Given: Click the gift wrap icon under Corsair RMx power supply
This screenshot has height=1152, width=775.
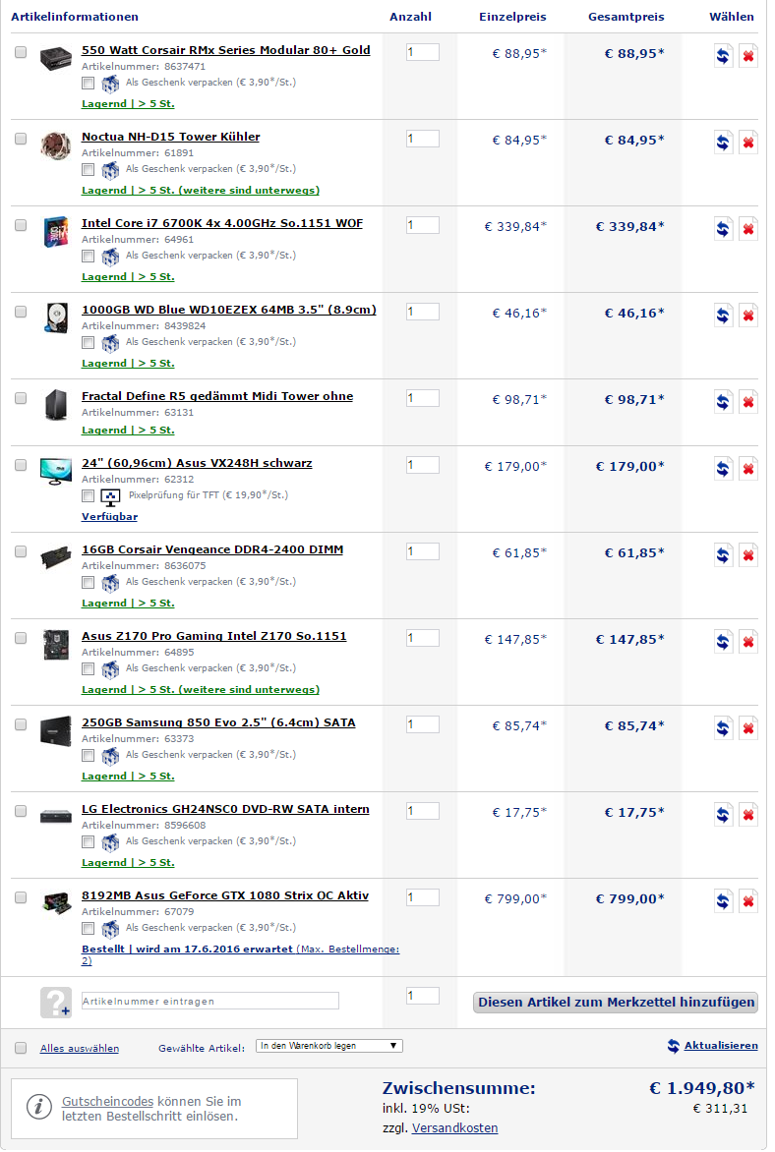Looking at the screenshot, I should 110,85.
